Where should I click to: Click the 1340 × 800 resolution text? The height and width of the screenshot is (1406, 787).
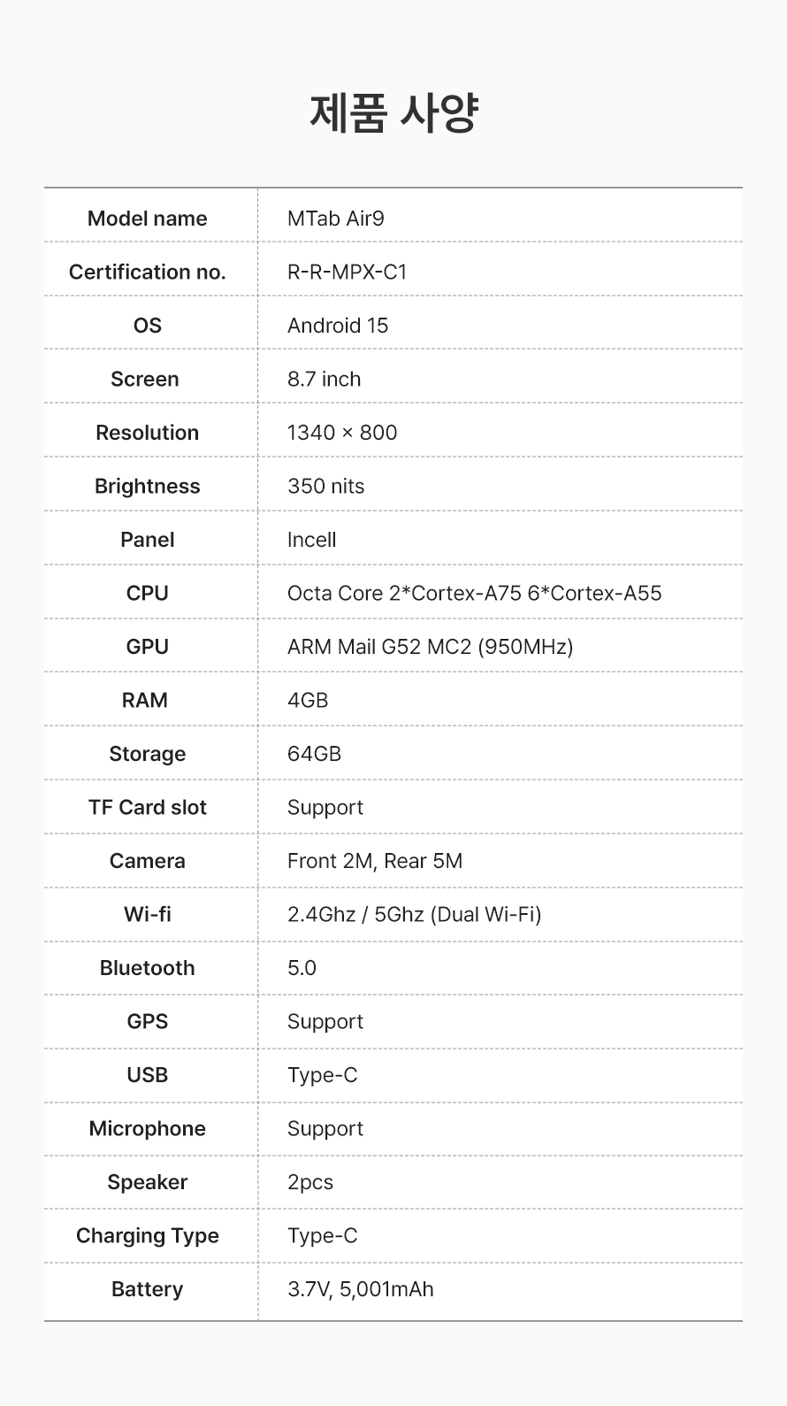click(342, 433)
